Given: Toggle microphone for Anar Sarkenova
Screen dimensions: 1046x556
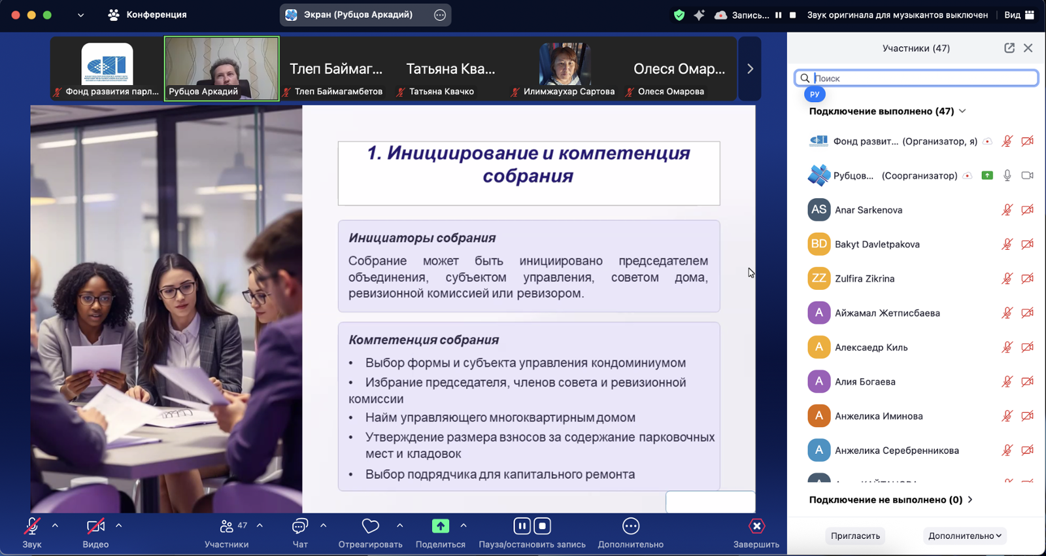Looking at the screenshot, I should [1007, 210].
